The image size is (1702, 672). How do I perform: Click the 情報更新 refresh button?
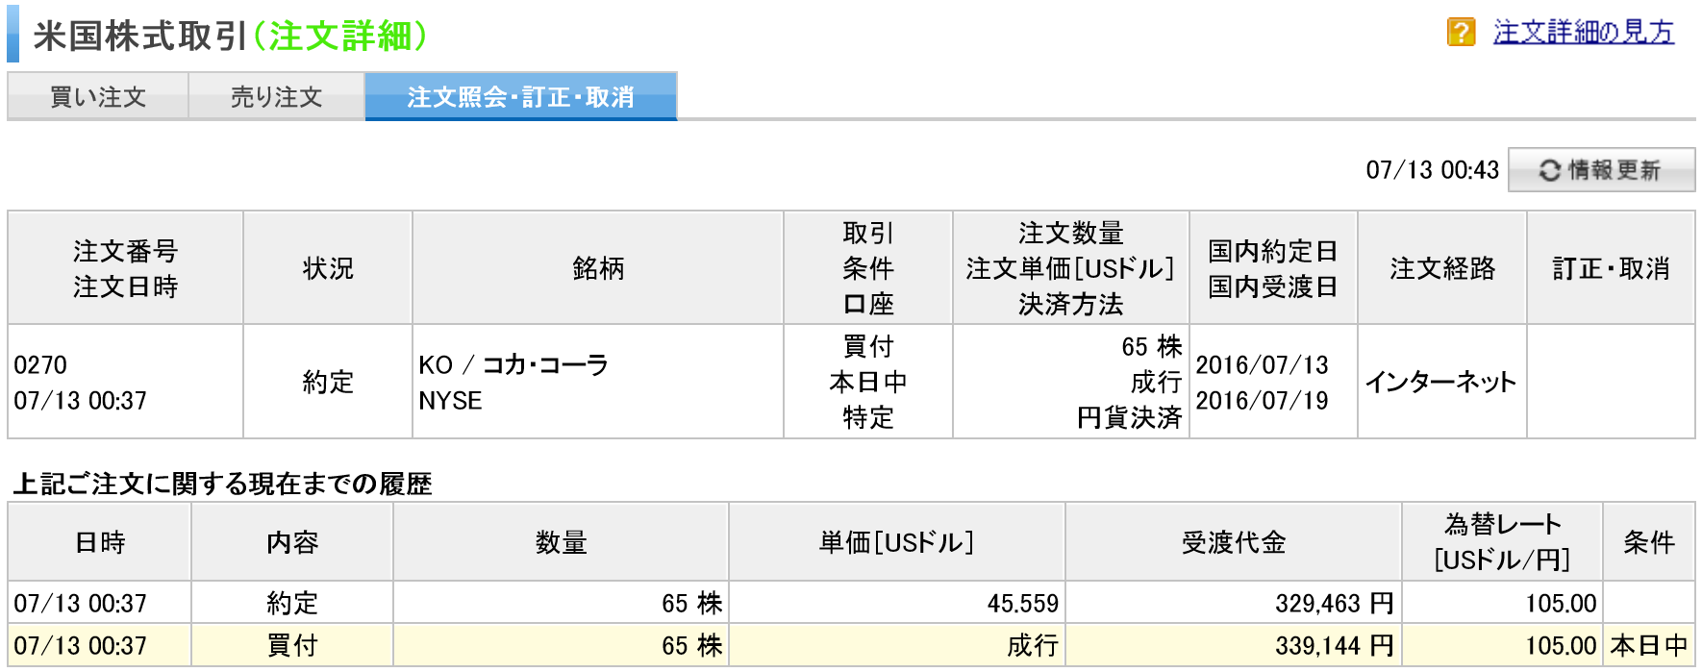coord(1601,170)
